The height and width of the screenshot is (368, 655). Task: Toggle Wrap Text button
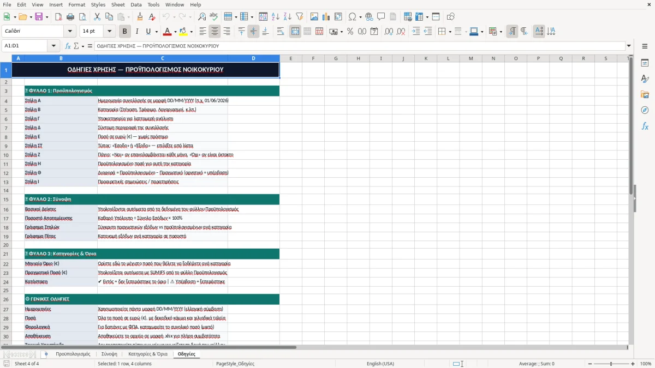point(281,32)
